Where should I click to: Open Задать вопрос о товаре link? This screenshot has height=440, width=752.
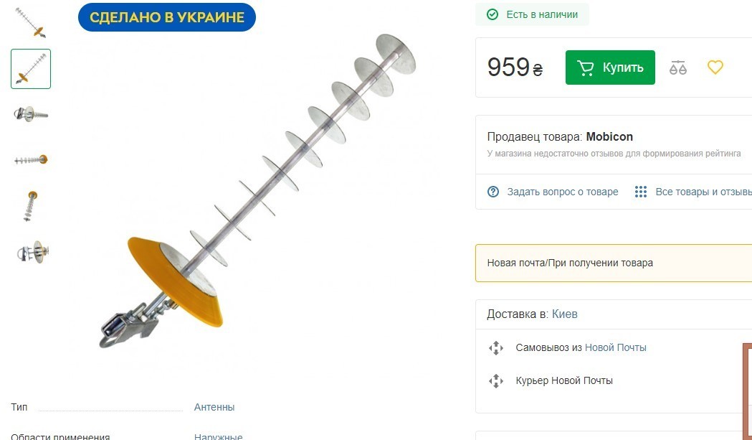click(x=563, y=192)
